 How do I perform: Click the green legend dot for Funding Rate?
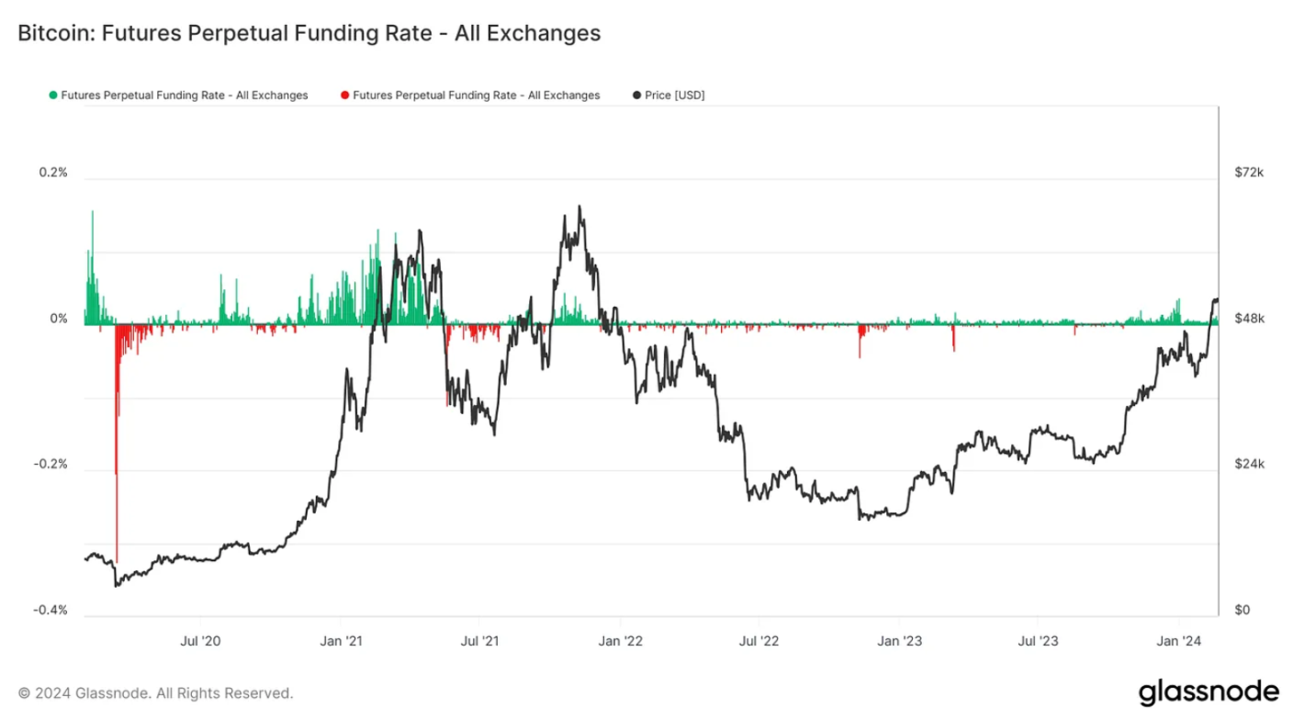click(x=53, y=96)
